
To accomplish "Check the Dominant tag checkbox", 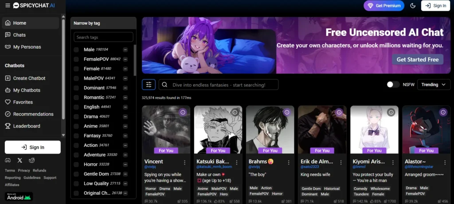I will pos(76,88).
